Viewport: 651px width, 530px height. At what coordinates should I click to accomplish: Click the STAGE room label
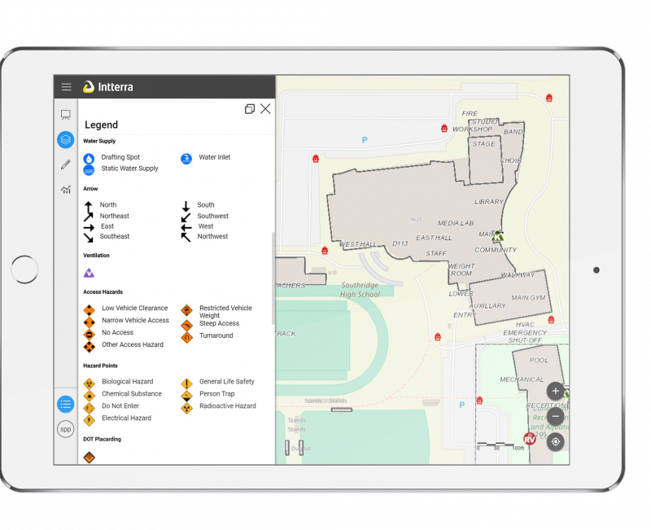coord(483,144)
